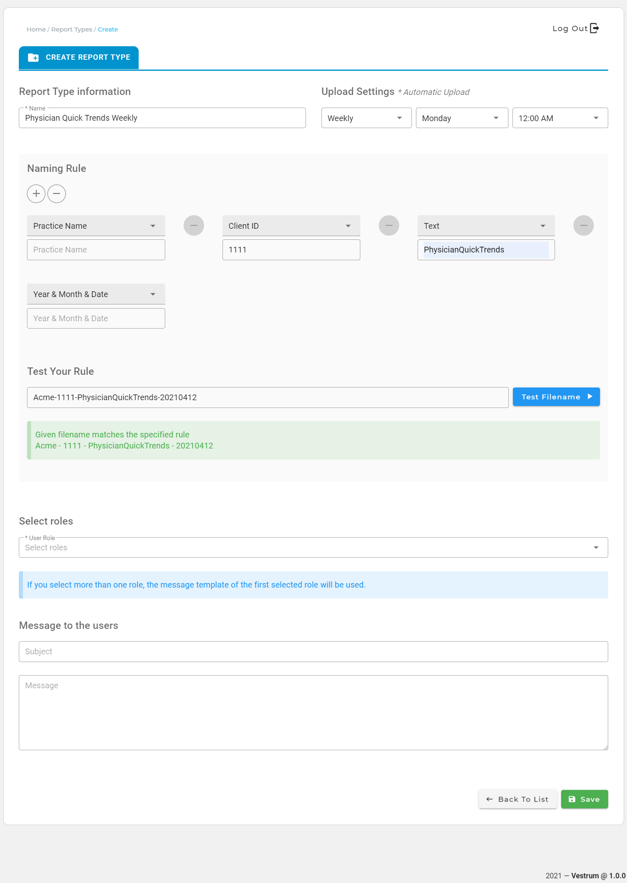
Task: Click the Message text area
Action: pyautogui.click(x=313, y=712)
